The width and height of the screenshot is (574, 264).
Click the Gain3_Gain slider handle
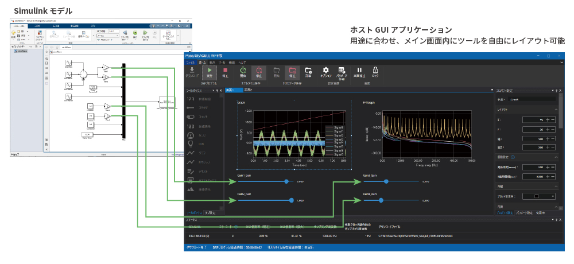tap(386, 181)
